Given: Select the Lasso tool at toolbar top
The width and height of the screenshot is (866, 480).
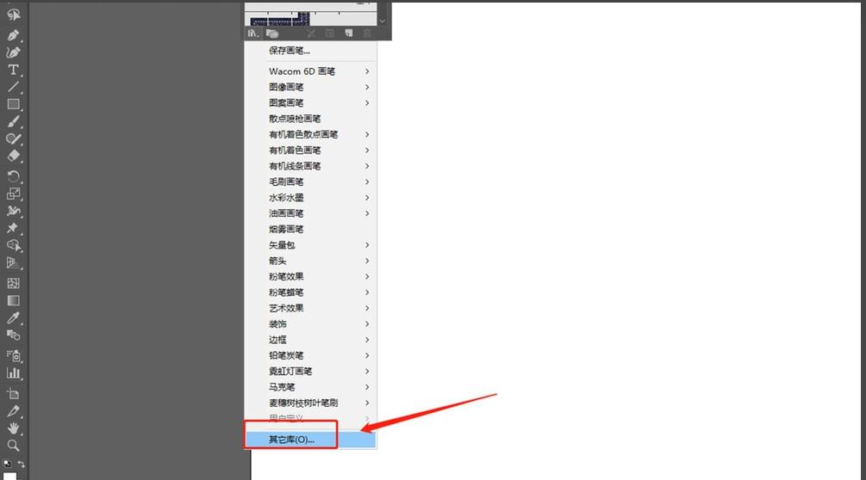Looking at the screenshot, I should [x=13, y=15].
